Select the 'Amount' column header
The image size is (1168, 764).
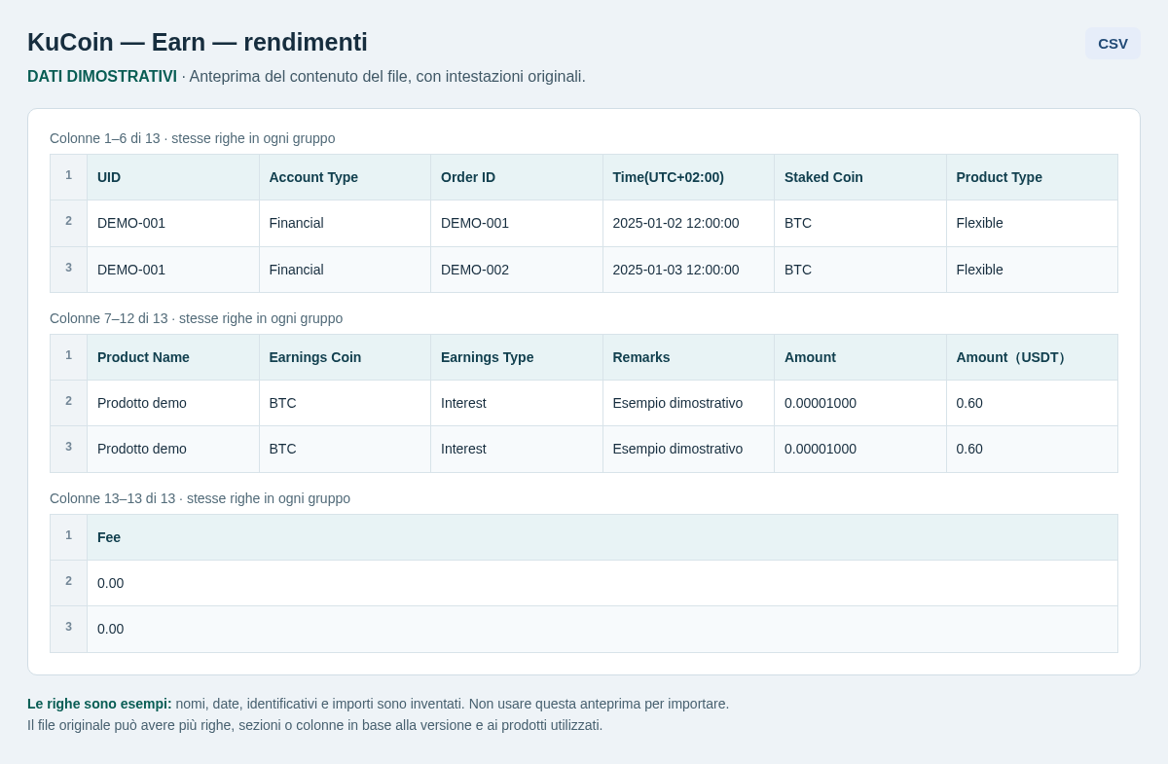click(x=860, y=357)
